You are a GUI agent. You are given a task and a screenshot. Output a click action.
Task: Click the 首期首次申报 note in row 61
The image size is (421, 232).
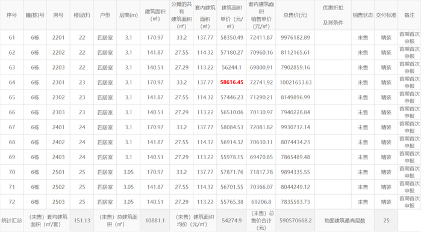click(410, 38)
